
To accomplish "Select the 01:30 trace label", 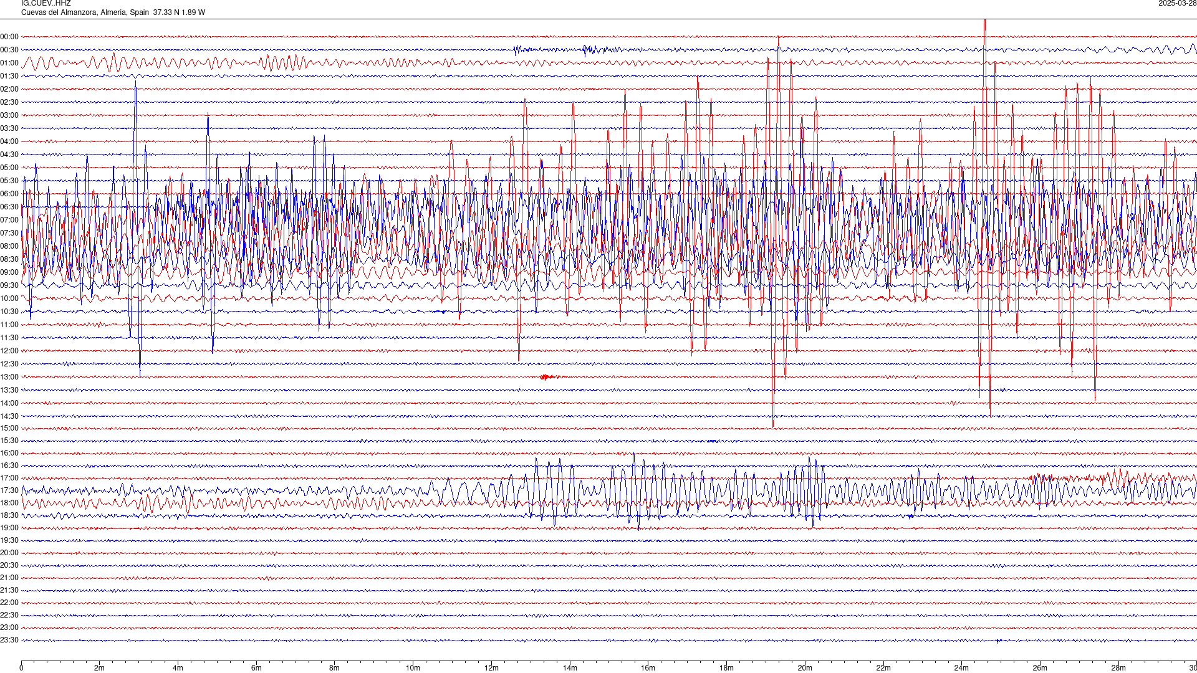I will [x=9, y=76].
